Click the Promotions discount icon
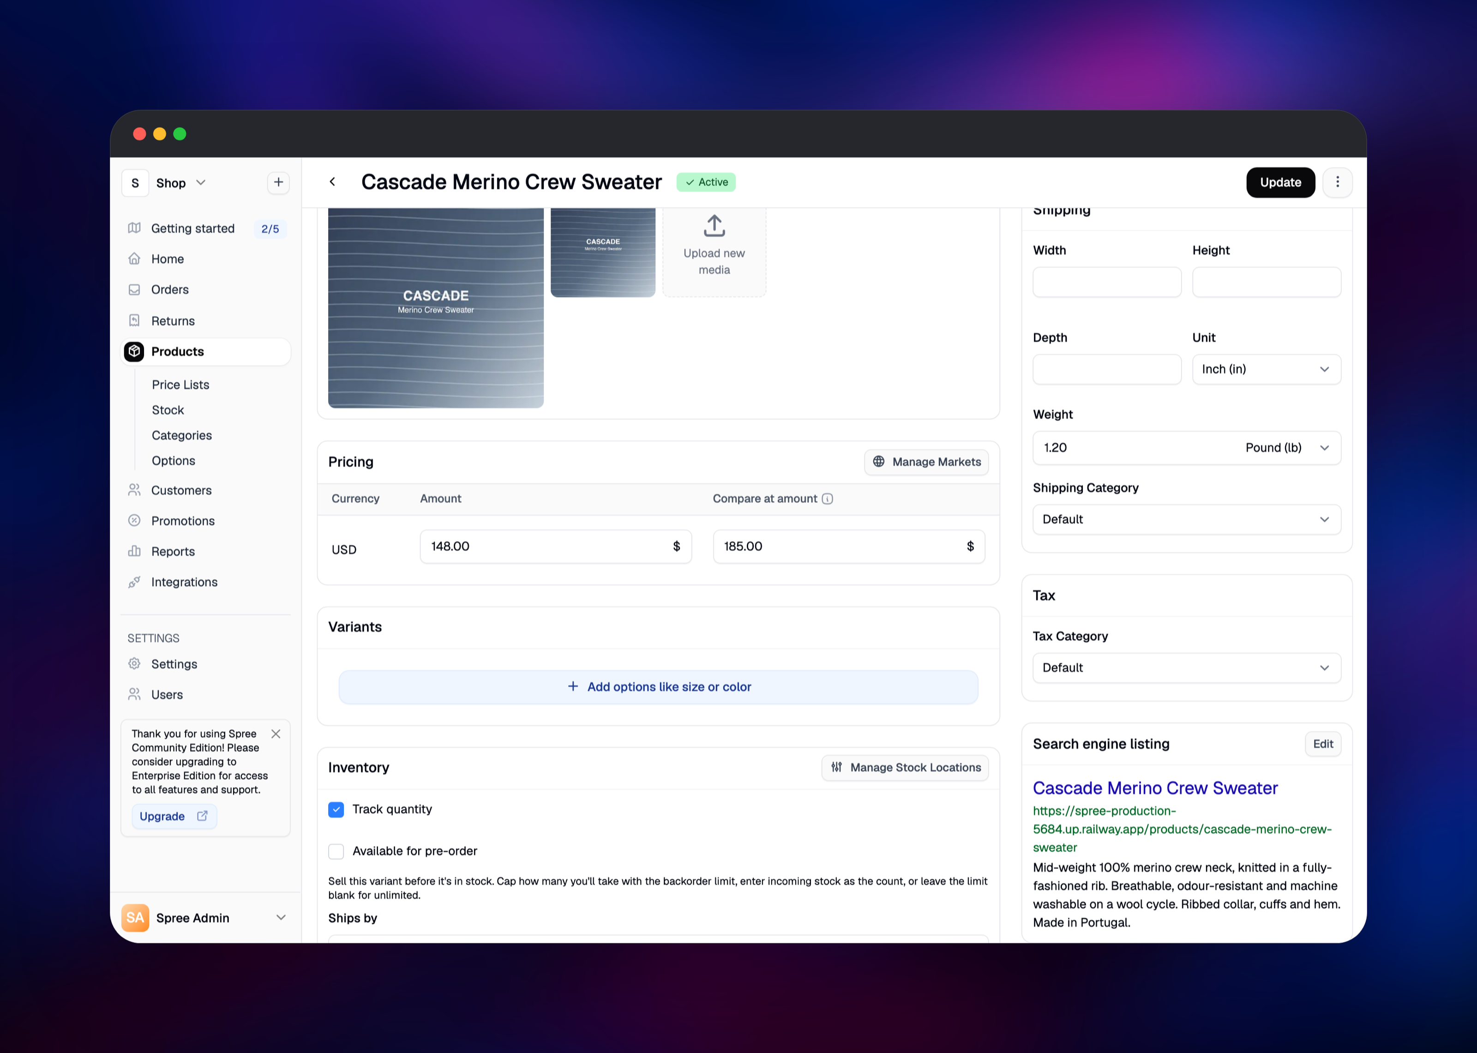Viewport: 1477px width, 1053px height. point(134,521)
